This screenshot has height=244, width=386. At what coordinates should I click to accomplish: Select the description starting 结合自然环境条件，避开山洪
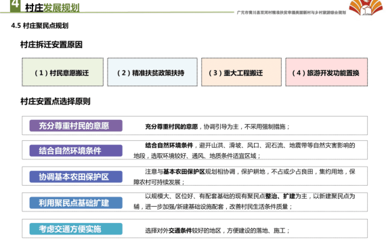[x=250, y=146]
